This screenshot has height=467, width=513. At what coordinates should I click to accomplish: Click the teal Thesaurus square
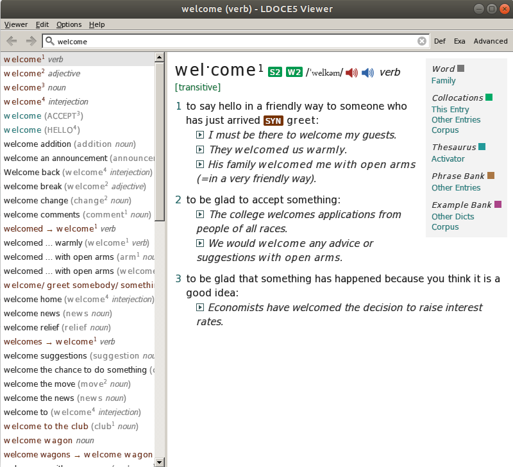click(482, 147)
